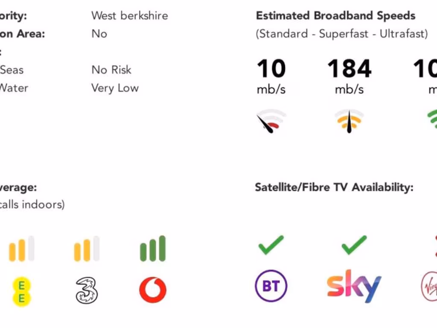The image size is (437, 328).
Task: Click the Three signal strength bars
Action: click(87, 249)
